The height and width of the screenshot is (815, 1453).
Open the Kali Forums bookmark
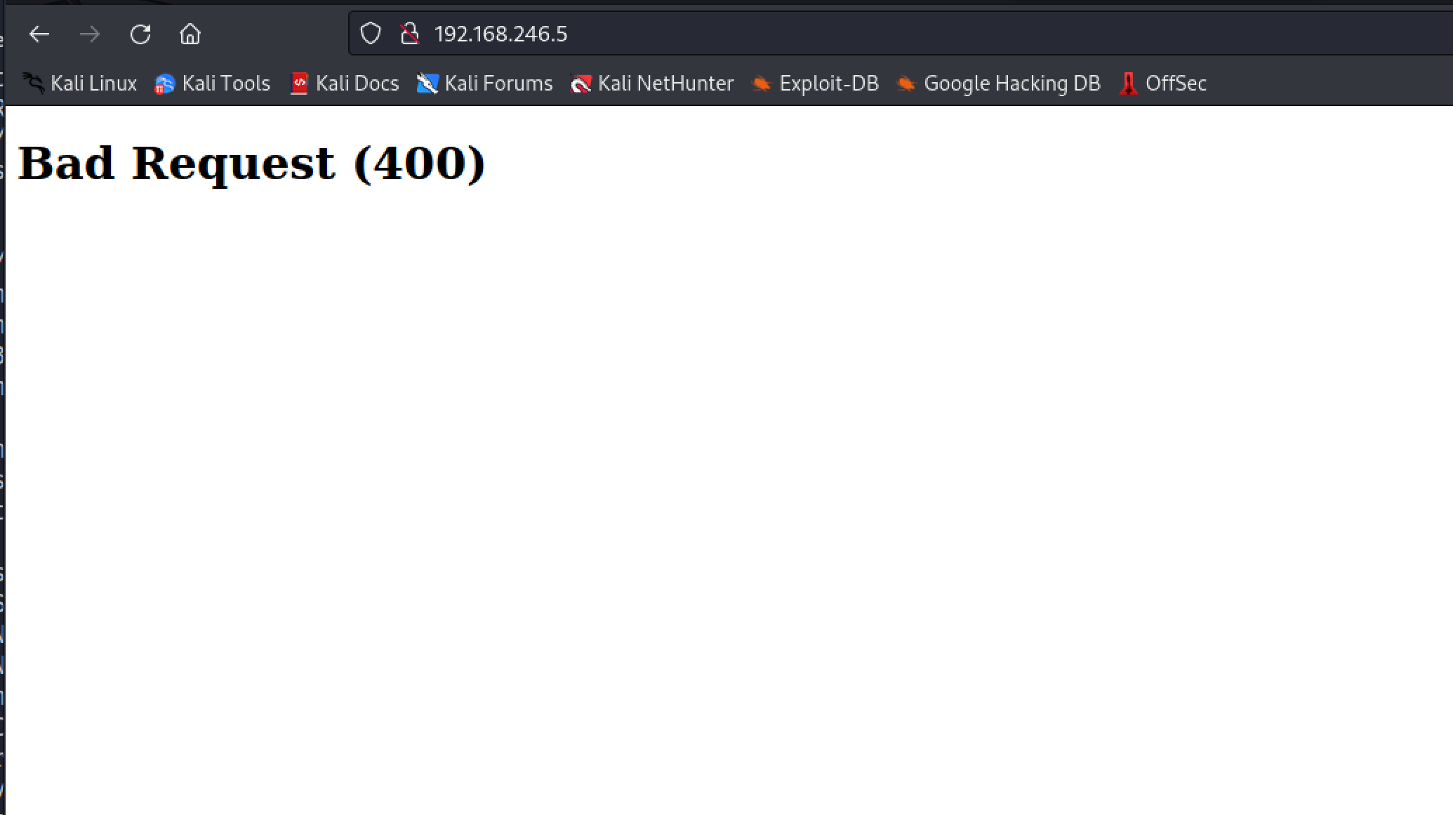pyautogui.click(x=485, y=84)
